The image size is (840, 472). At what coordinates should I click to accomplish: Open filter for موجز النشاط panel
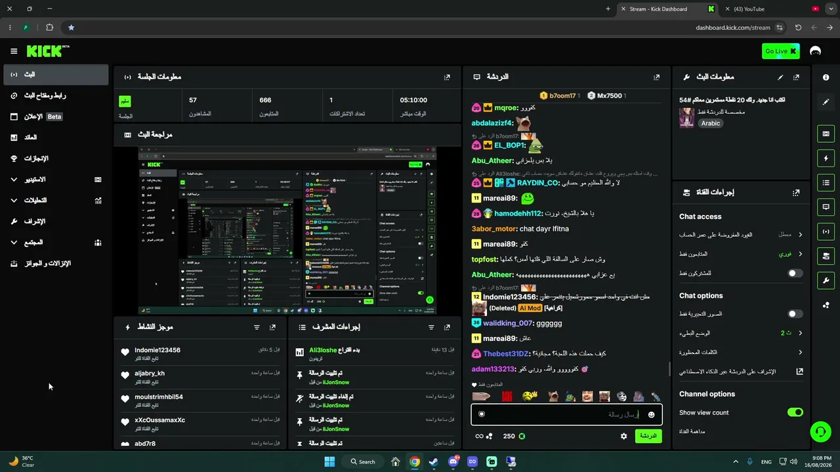point(257,327)
